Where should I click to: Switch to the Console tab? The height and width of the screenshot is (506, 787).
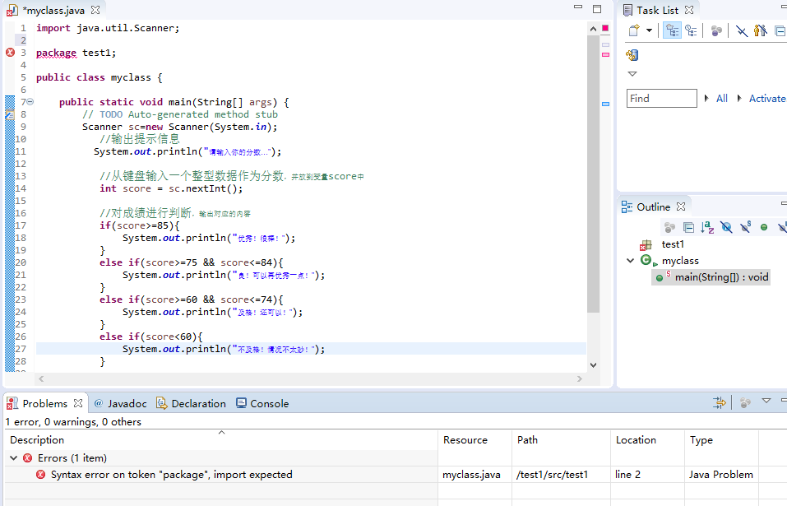262,404
